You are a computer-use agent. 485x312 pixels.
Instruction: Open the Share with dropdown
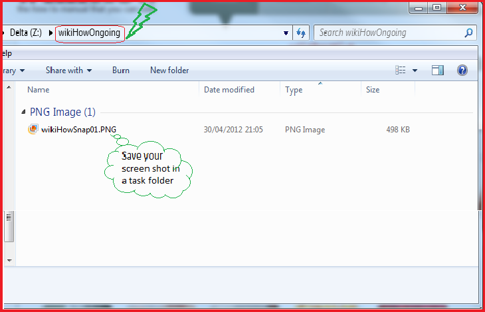coord(68,71)
